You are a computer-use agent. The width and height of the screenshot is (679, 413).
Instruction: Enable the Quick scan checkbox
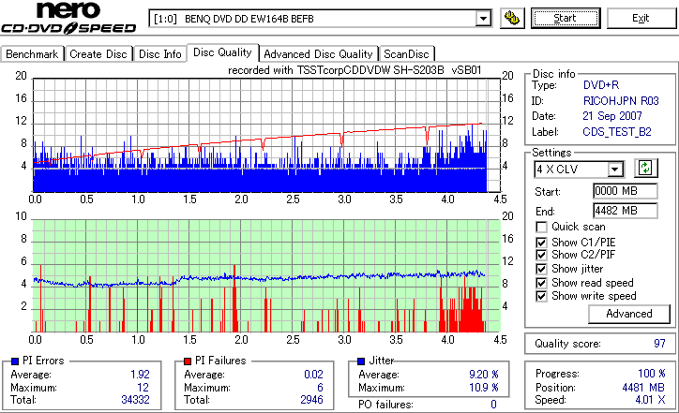(x=541, y=227)
